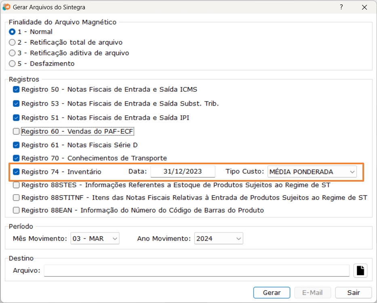Uncheck Registro 61 Notas Fiscais Série D

16,145
